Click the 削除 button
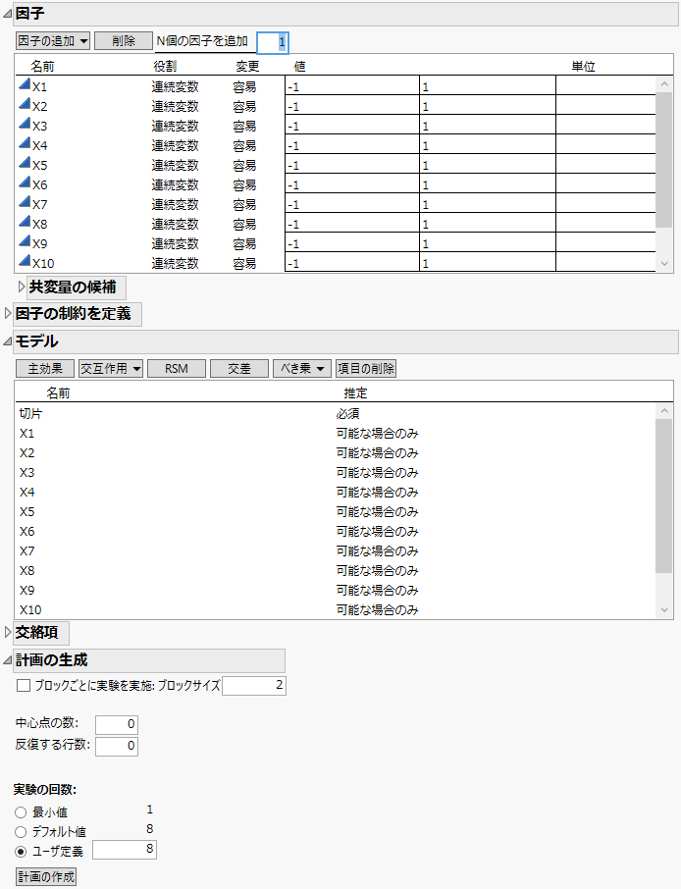681x889 pixels. 124,41
